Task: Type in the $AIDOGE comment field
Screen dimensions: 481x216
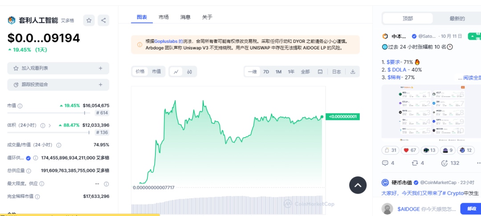Action: [x=425, y=208]
